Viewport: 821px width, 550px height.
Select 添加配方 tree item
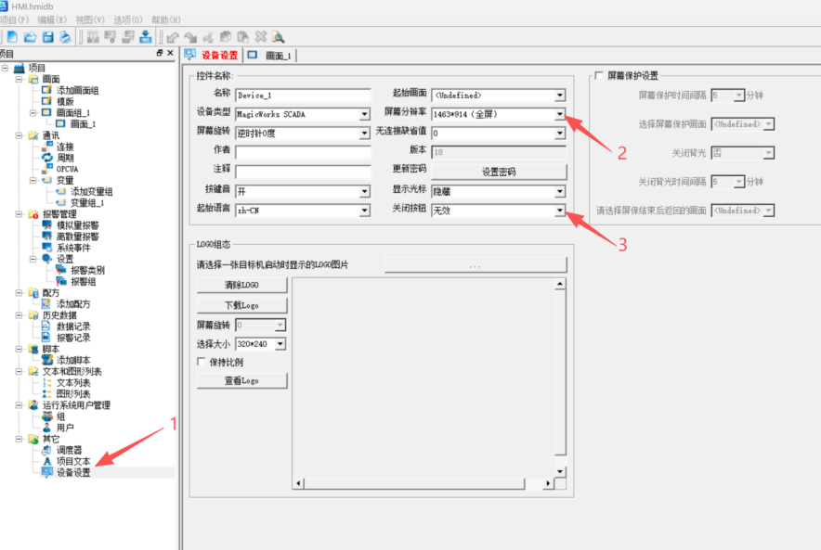tap(73, 304)
